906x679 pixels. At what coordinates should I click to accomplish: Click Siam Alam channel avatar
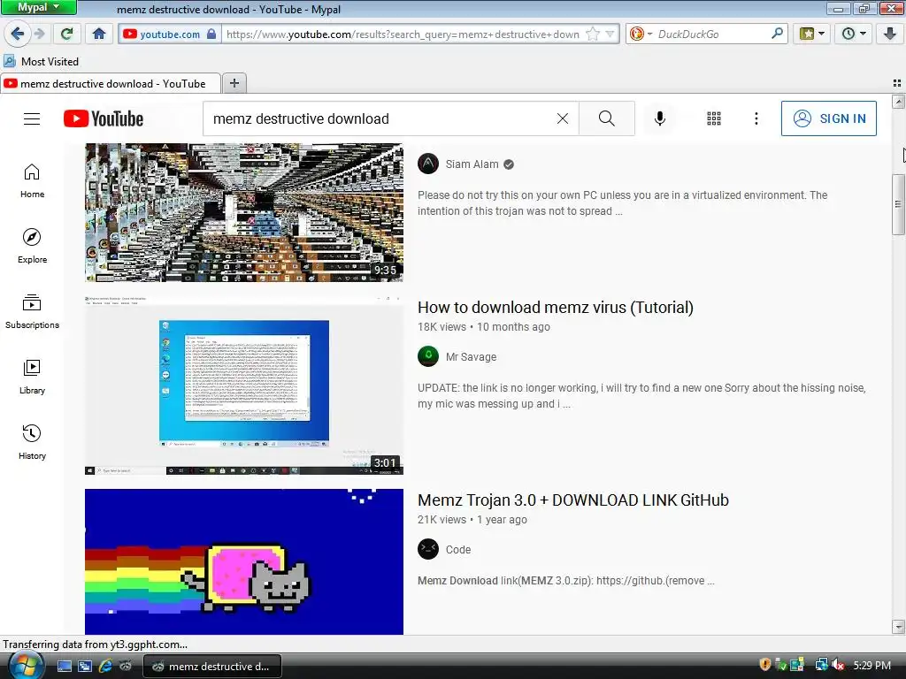pyautogui.click(x=428, y=164)
